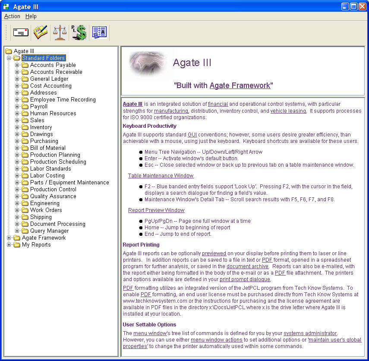Expand the Production Planning folder
The height and width of the screenshot is (361, 369).
point(17,155)
